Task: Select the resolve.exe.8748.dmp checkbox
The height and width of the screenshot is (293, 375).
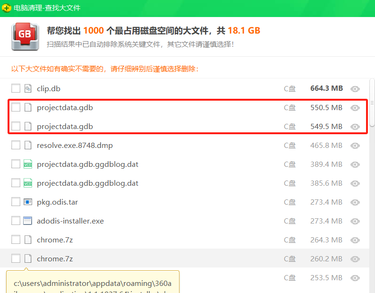Action: pos(16,145)
